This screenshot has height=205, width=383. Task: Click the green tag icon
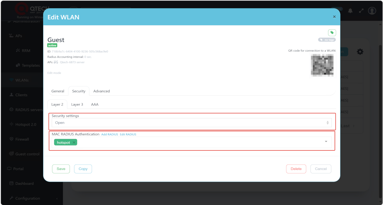(332, 33)
